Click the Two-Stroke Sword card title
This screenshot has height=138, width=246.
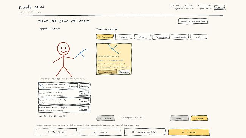[108, 57]
